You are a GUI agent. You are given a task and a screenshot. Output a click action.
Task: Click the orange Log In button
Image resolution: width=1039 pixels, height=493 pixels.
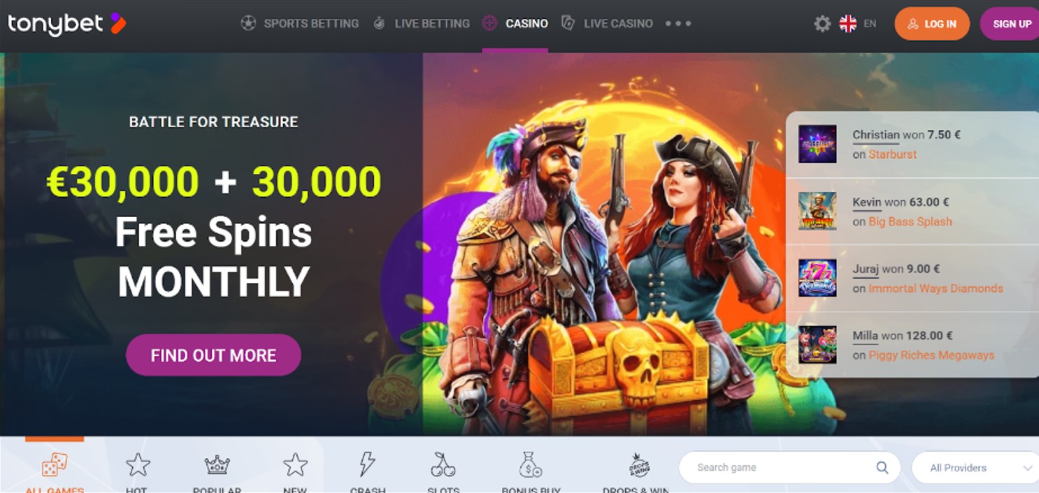click(932, 24)
